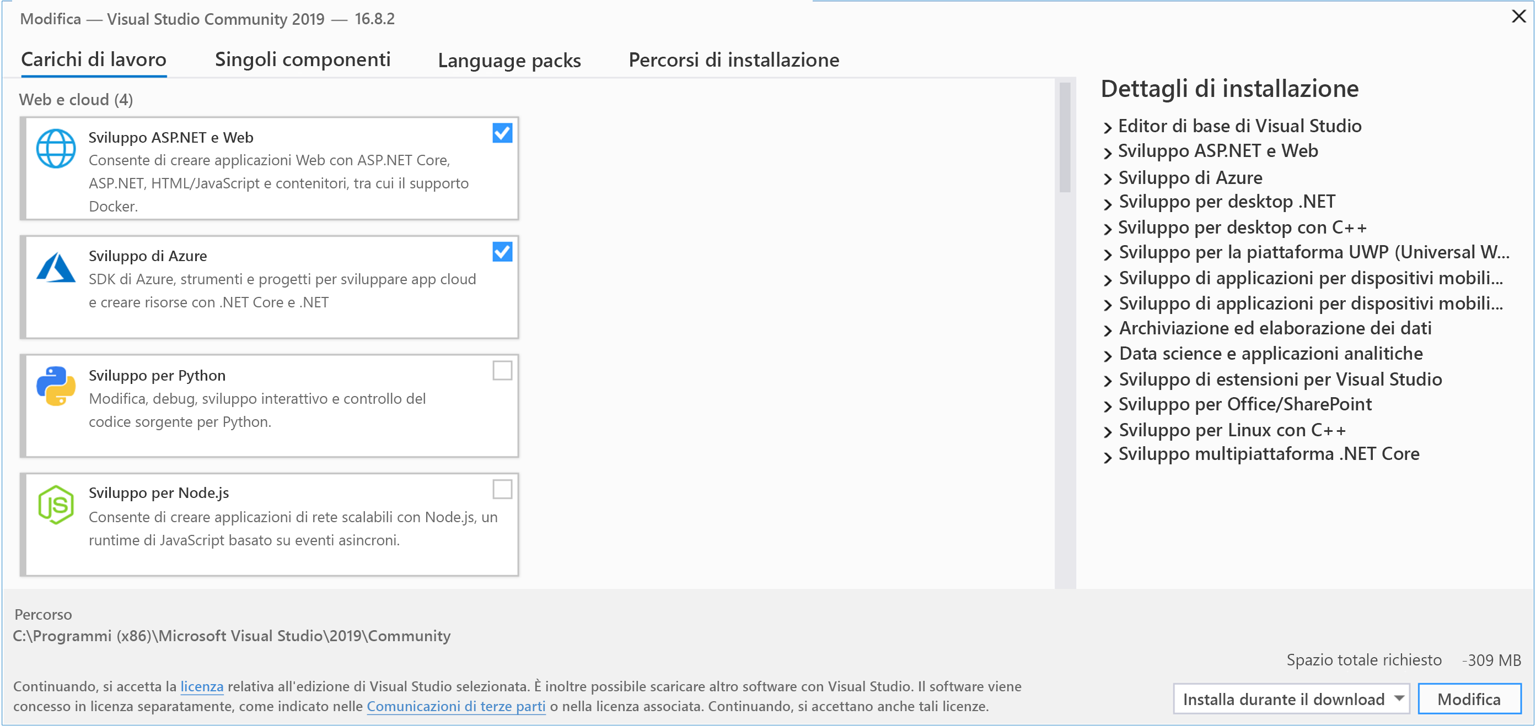Expand Sviluppo per Linux con C++
The width and height of the screenshot is (1536, 726).
click(1107, 431)
